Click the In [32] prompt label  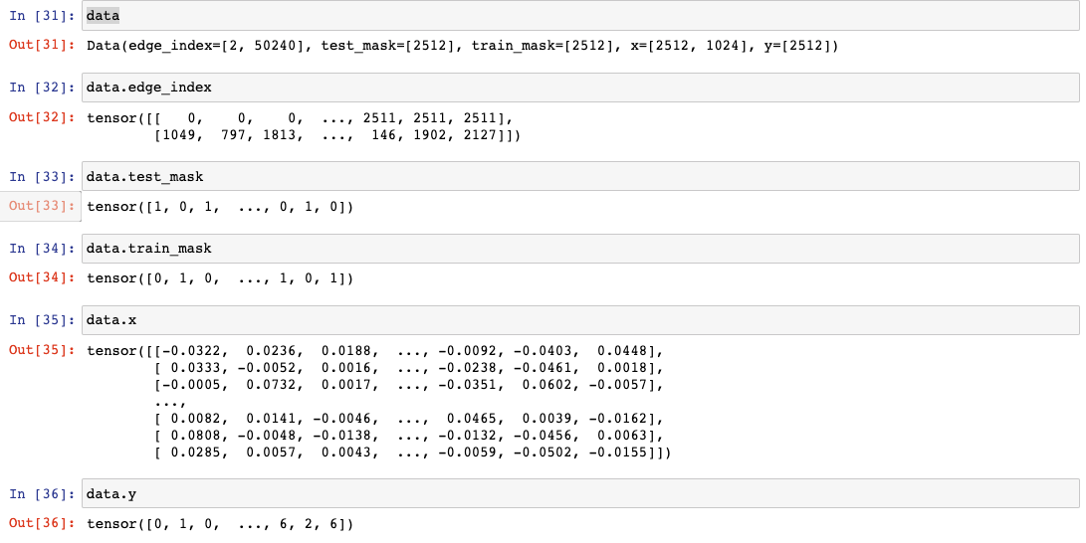pos(42,88)
